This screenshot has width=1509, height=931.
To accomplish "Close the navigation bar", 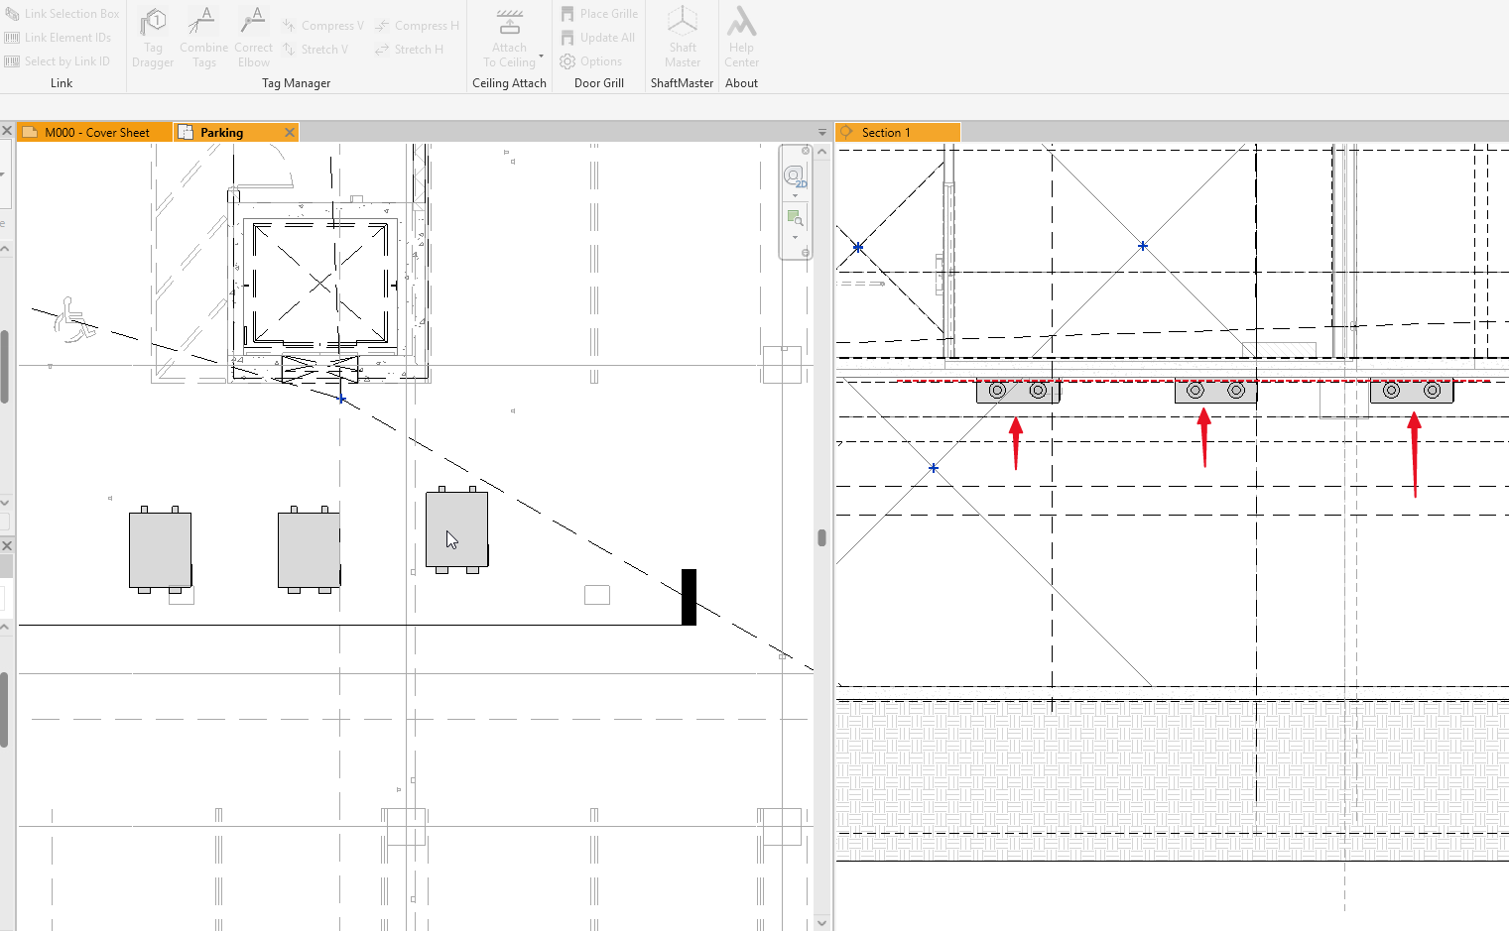I will (x=806, y=151).
